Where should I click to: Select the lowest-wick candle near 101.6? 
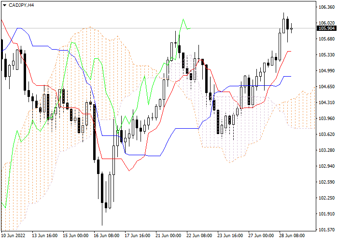102,199
